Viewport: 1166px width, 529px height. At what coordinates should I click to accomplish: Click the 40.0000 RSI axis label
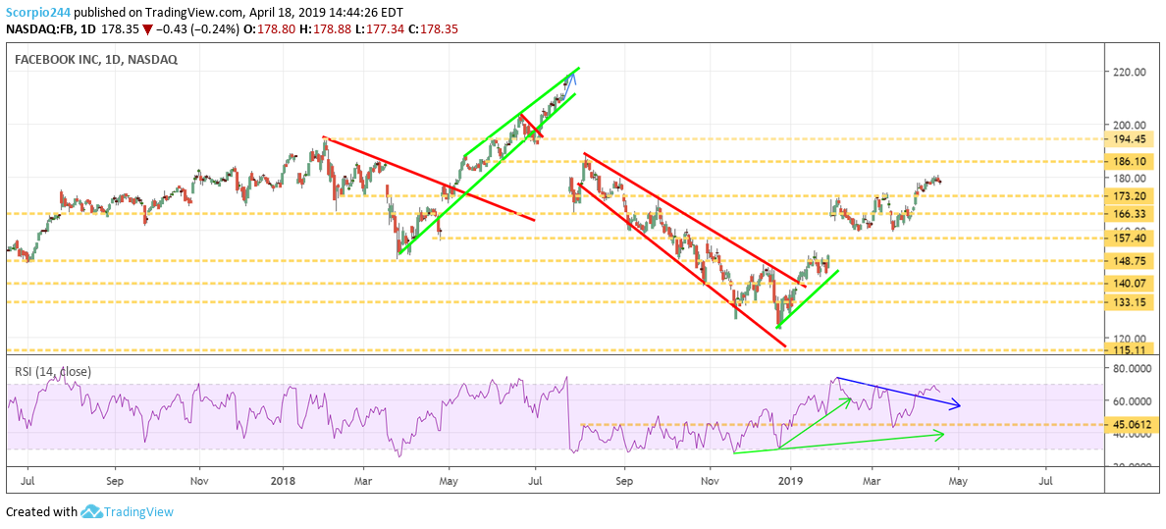pyautogui.click(x=1133, y=435)
